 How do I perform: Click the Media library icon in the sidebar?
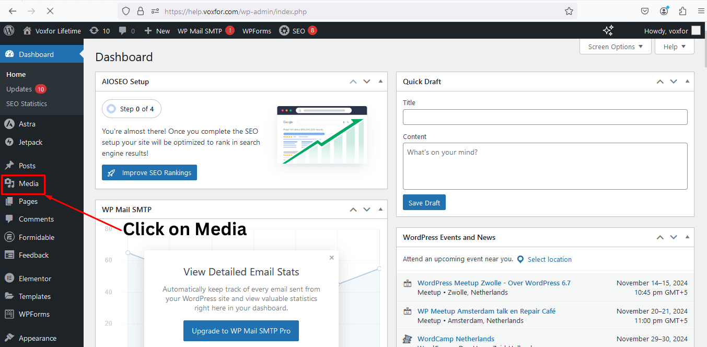pyautogui.click(x=11, y=183)
